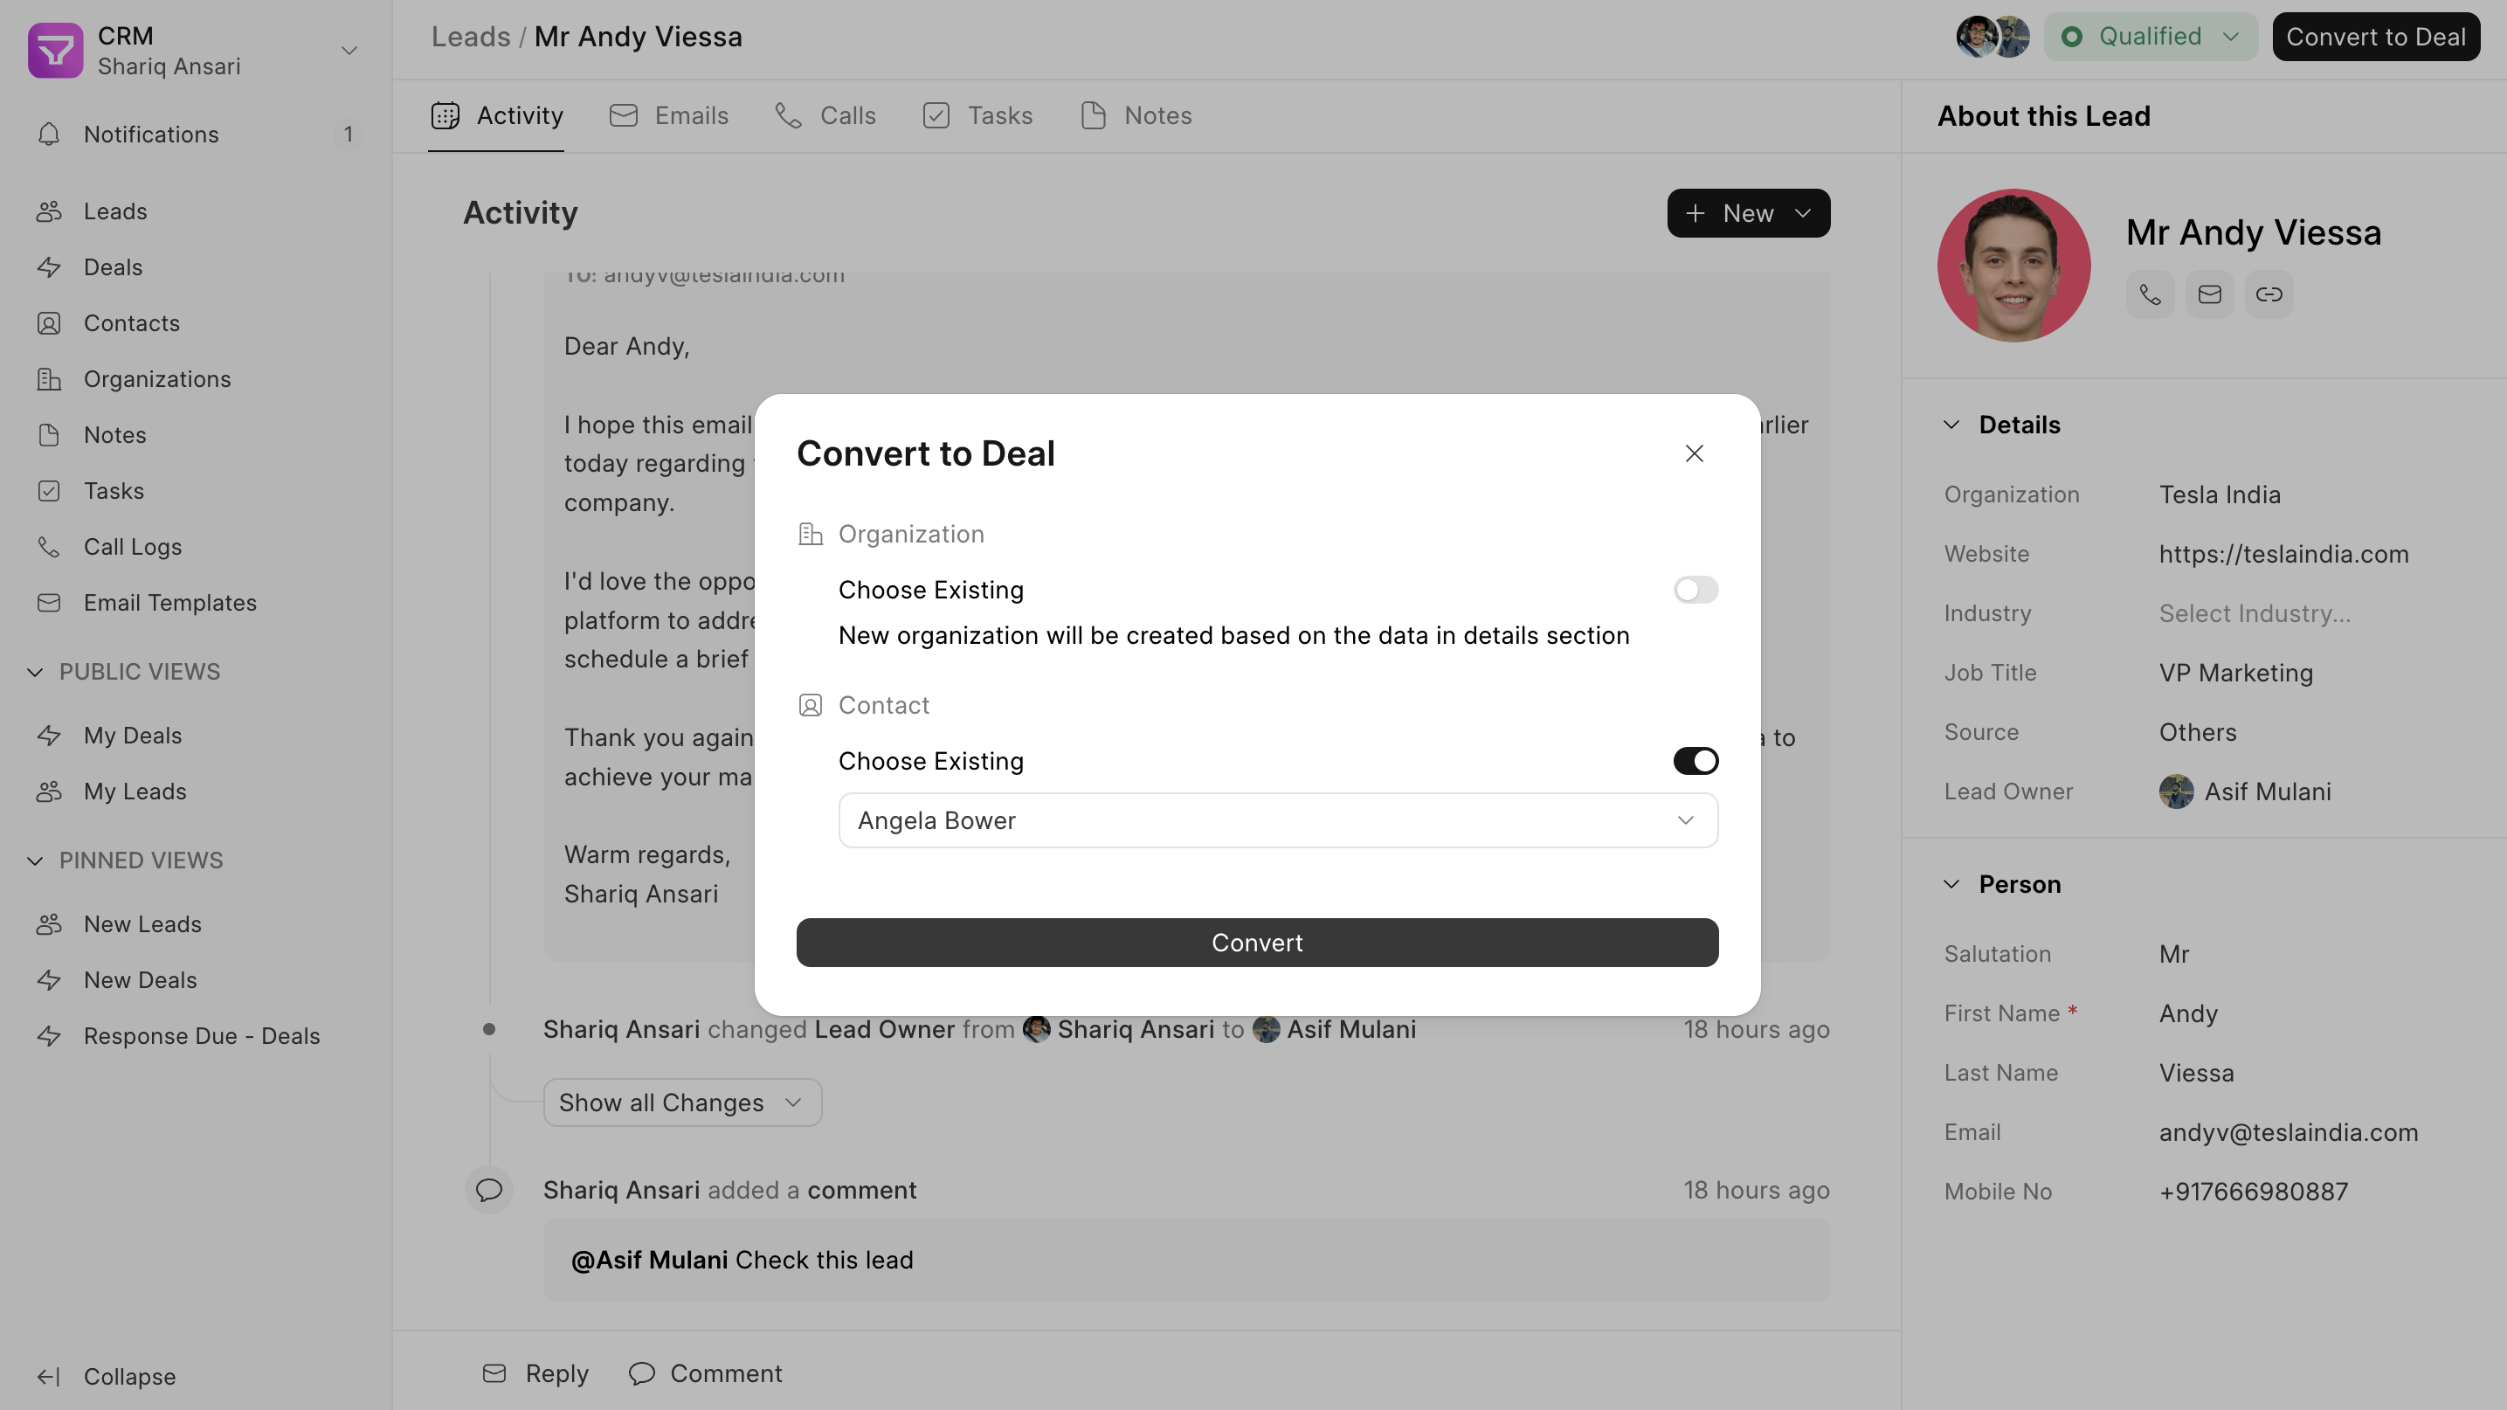Enable Choose Existing toggle for Organization

[x=1696, y=590]
